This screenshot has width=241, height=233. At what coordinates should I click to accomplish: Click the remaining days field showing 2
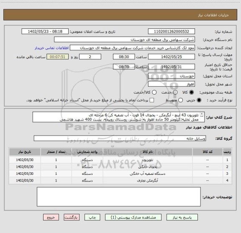click(x=90, y=57)
